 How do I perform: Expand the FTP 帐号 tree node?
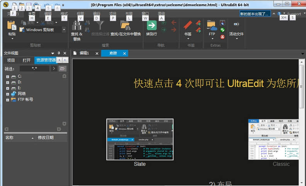pyautogui.click(x=7, y=99)
